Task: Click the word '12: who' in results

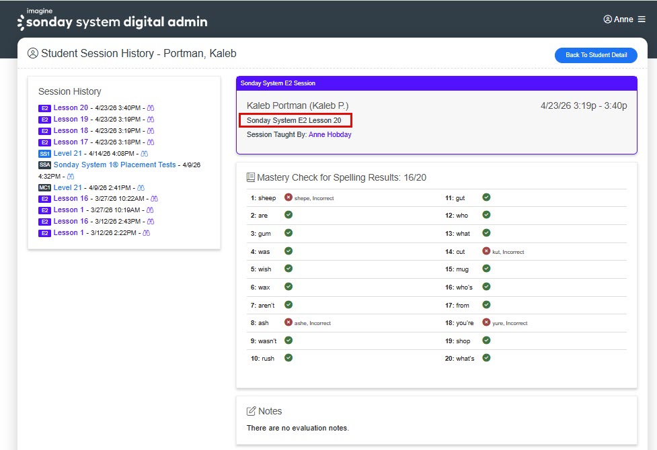Action: pos(457,215)
